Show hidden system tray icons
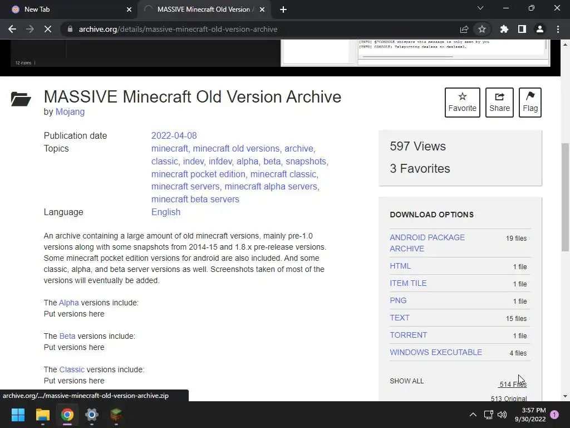570x428 pixels. point(473,415)
